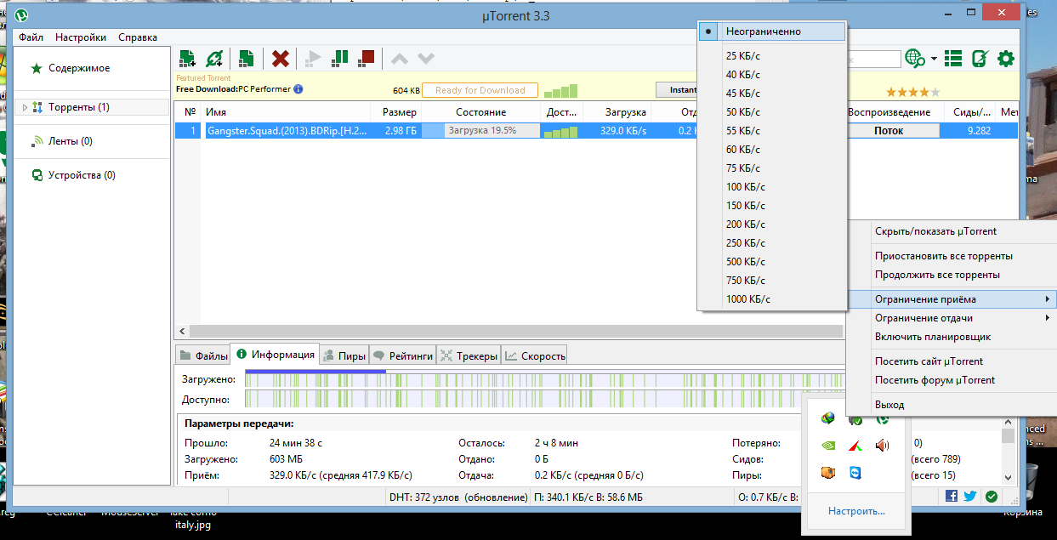1057x540 pixels.
Task: Click the Поток stream button
Action: tap(889, 131)
